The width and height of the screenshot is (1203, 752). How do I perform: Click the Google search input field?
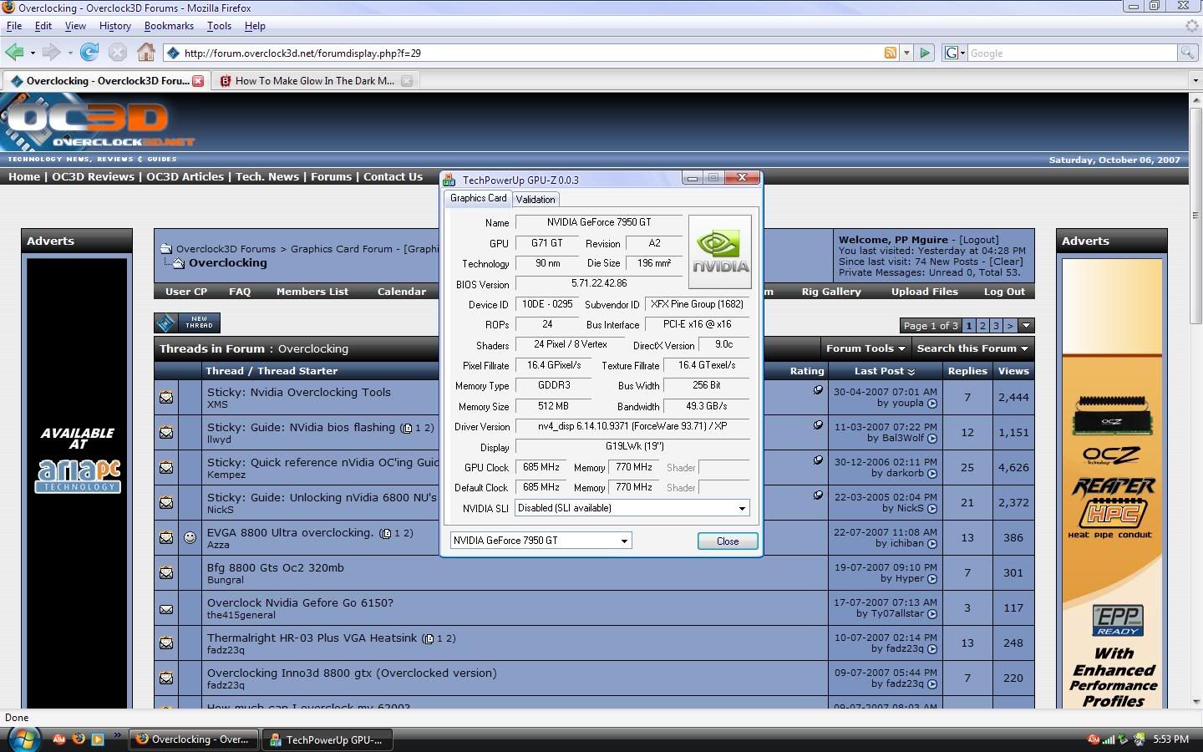pyautogui.click(x=1073, y=53)
